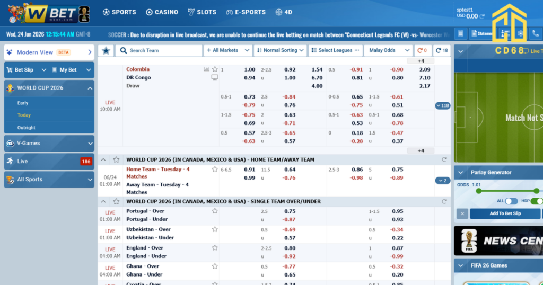Toggle the ALL switch in Parlay Generator
The width and height of the screenshot is (543, 285).
[x=511, y=201]
